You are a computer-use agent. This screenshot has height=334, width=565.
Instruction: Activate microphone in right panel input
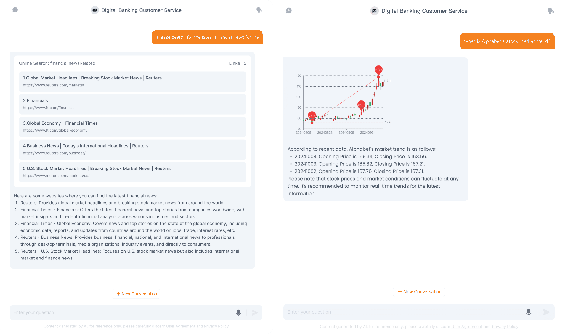[x=529, y=312]
